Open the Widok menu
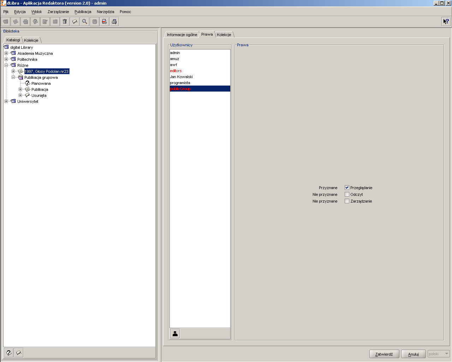 pos(36,12)
